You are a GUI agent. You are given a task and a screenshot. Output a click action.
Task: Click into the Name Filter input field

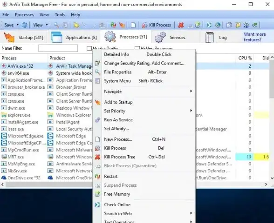point(58,48)
